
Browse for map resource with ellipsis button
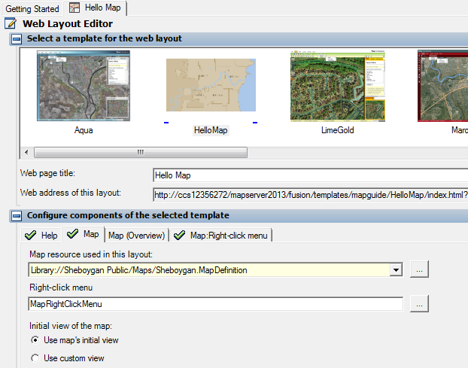point(419,269)
